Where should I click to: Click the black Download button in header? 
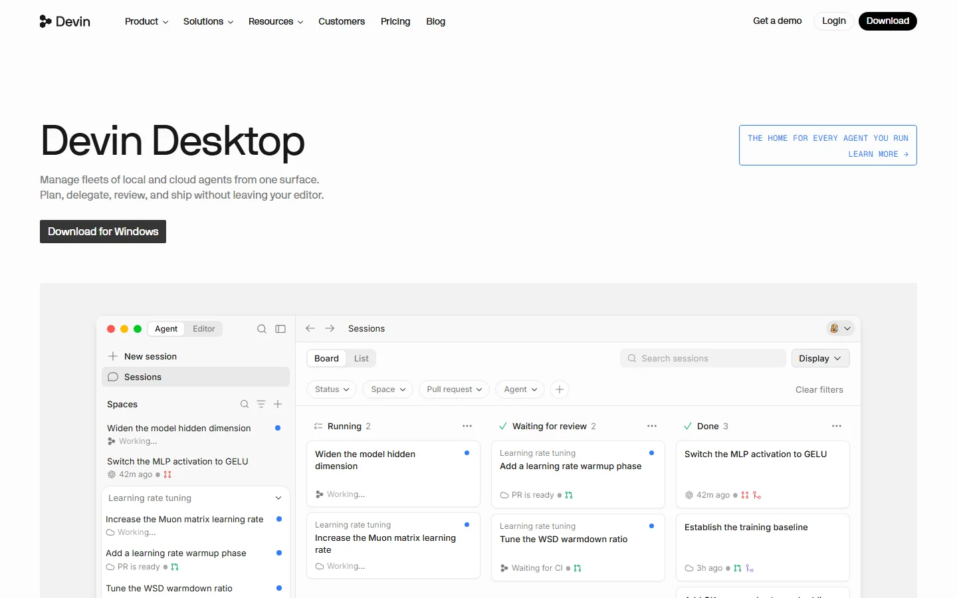click(888, 21)
